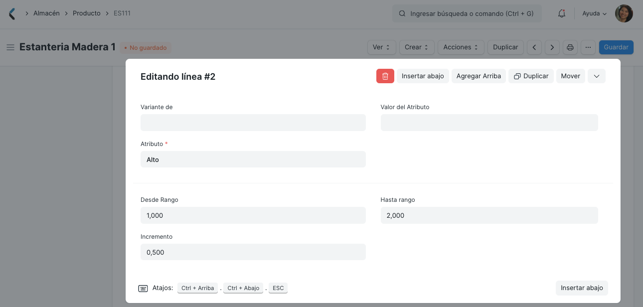Go to previous document arrow
The image size is (643, 307).
[534, 47]
